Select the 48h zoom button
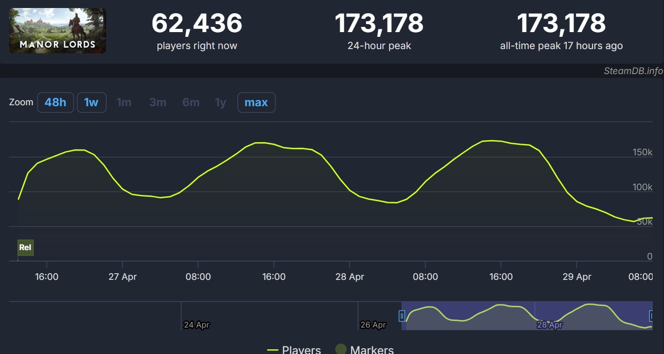This screenshot has height=354, width=664. (x=56, y=102)
